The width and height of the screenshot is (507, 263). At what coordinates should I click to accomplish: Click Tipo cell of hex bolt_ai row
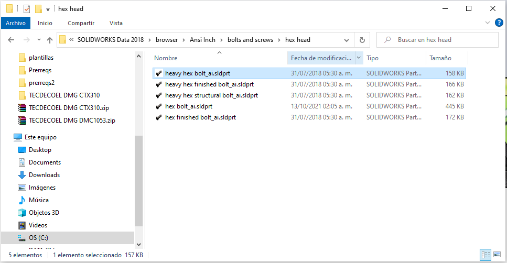point(394,106)
